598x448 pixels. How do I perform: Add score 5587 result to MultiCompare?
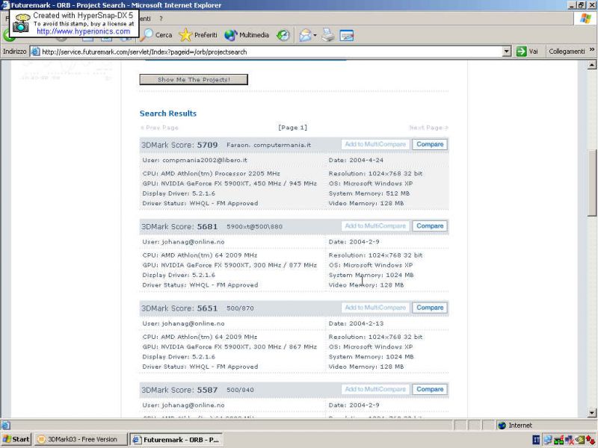coord(375,389)
